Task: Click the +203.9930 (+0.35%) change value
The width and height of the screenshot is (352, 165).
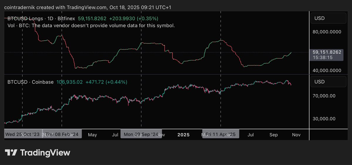Action: pos(134,18)
